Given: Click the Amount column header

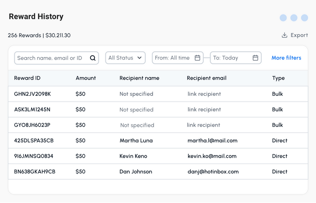Looking at the screenshot, I should pyautogui.click(x=86, y=78).
